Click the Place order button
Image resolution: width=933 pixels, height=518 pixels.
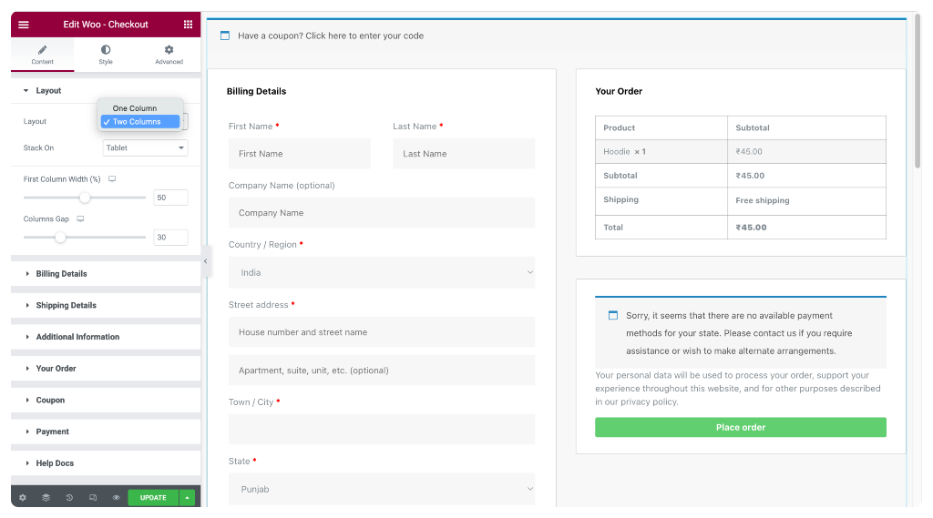pos(740,427)
